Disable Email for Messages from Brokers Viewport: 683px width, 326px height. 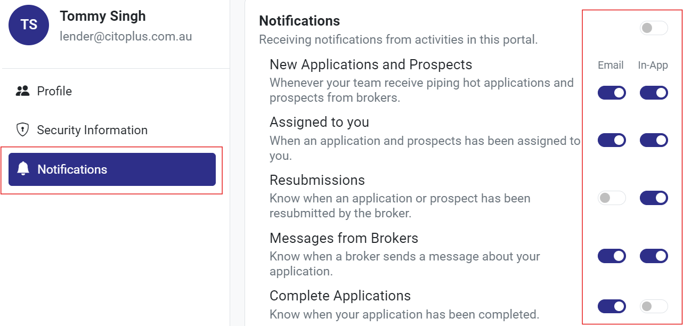[612, 256]
